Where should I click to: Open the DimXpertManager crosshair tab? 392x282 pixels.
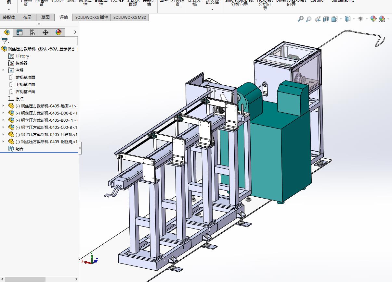tap(46, 32)
